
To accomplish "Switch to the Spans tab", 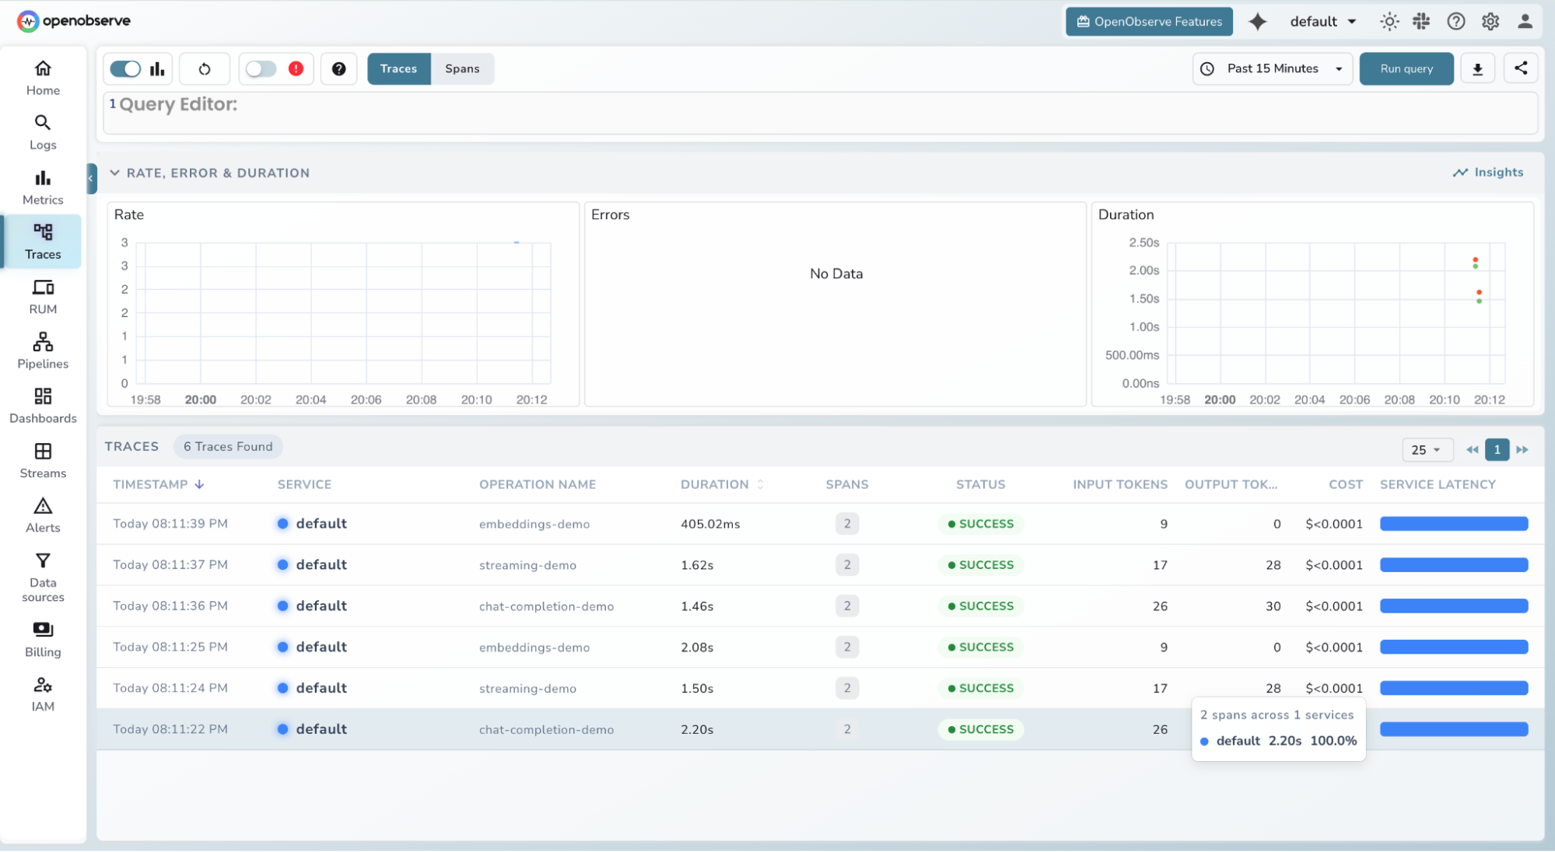I will coord(462,69).
